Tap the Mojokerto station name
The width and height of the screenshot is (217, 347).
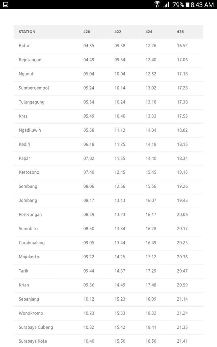tap(29, 257)
